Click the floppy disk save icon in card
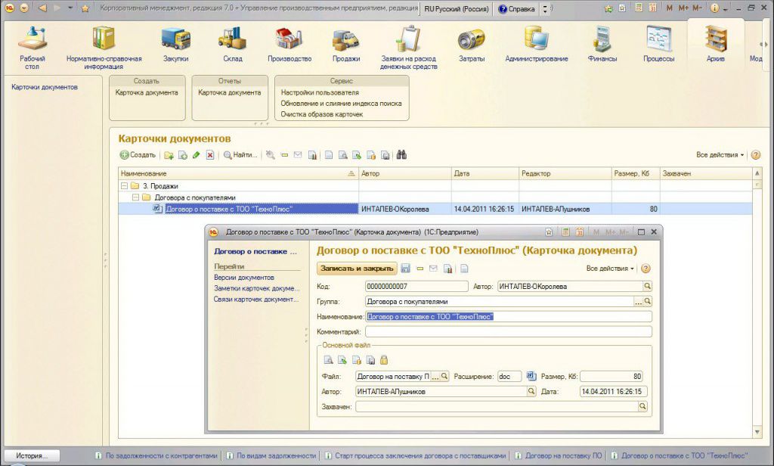Screen dimensions: 774x466 (x=406, y=269)
